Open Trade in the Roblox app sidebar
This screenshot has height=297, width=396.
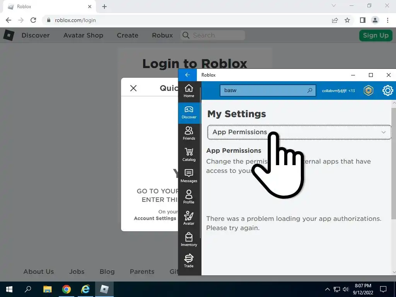(x=189, y=261)
